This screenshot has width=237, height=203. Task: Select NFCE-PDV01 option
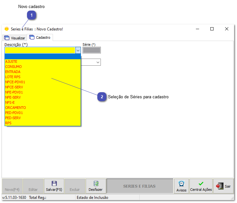pos(43,82)
